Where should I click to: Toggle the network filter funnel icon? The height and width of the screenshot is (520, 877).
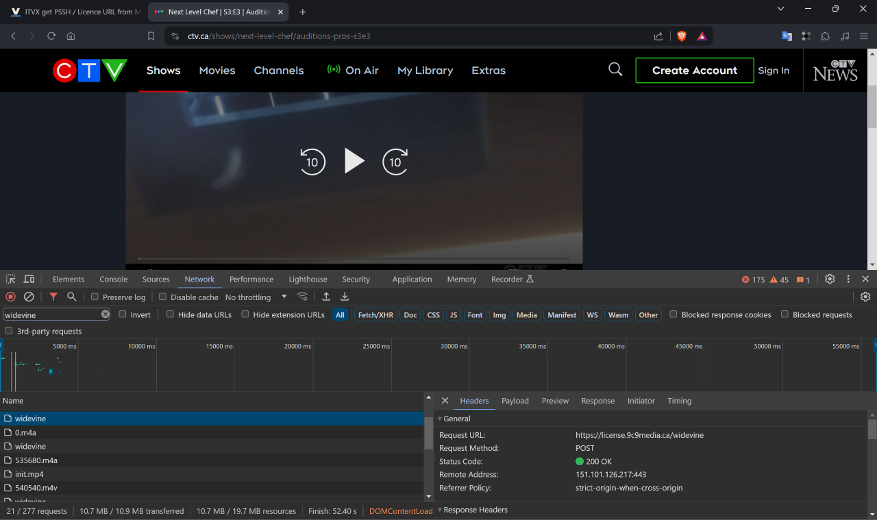pos(53,297)
